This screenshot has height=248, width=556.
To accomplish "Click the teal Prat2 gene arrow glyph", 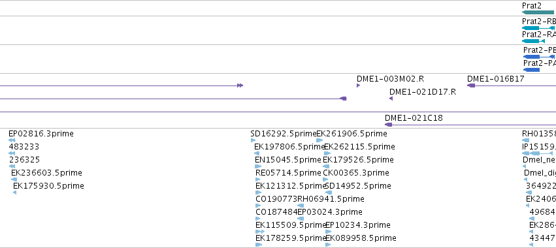I will (538, 12).
